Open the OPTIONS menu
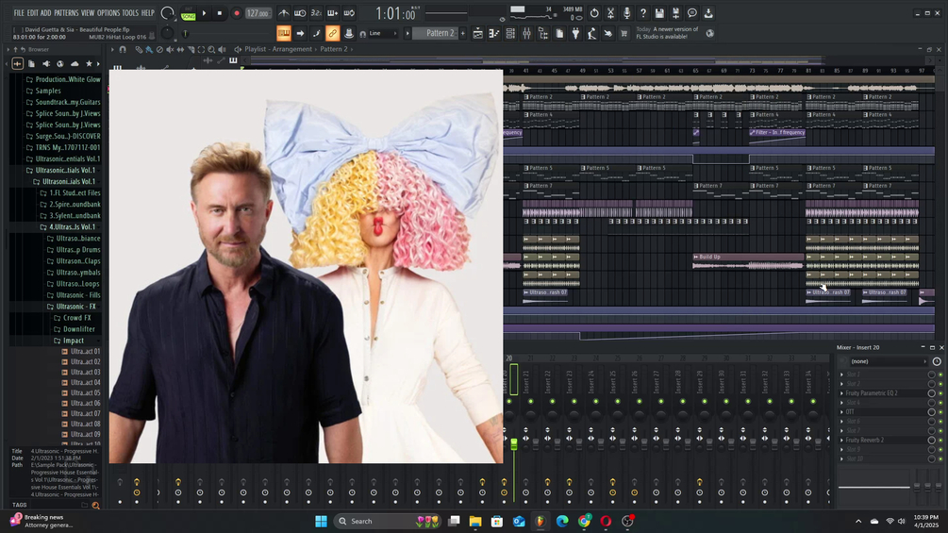 (108, 12)
